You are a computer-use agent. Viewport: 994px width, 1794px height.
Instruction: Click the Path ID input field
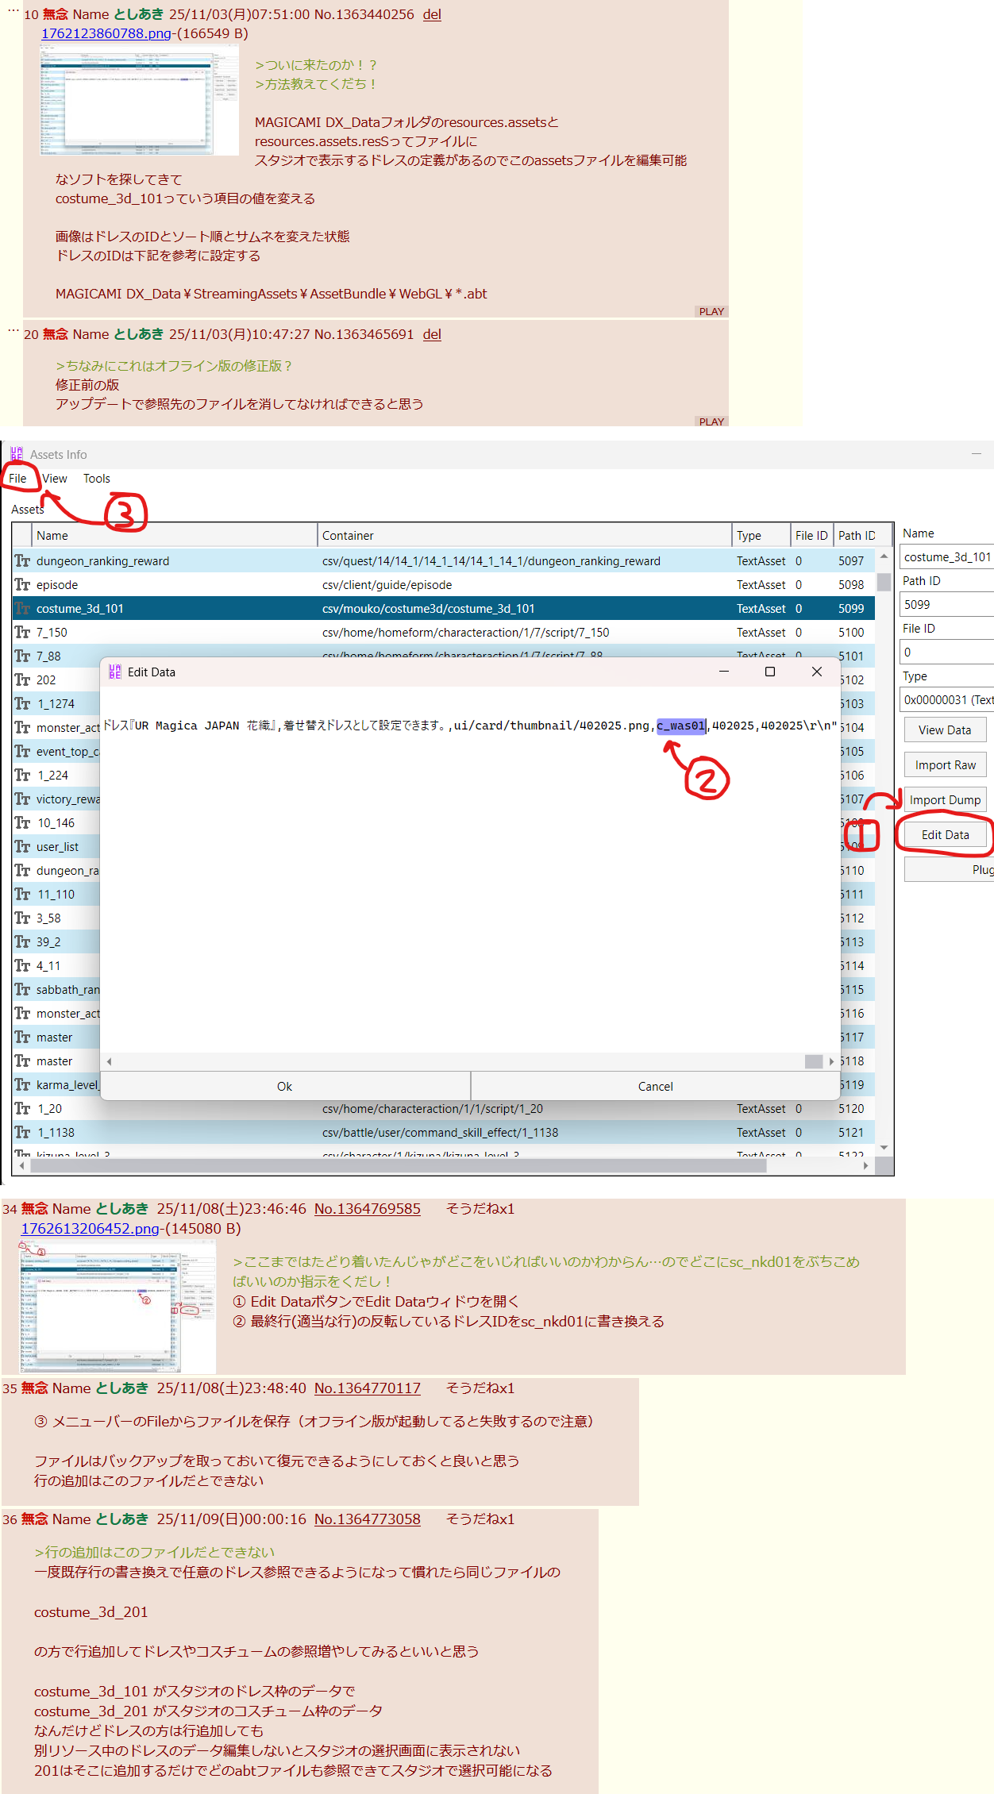[x=945, y=605]
